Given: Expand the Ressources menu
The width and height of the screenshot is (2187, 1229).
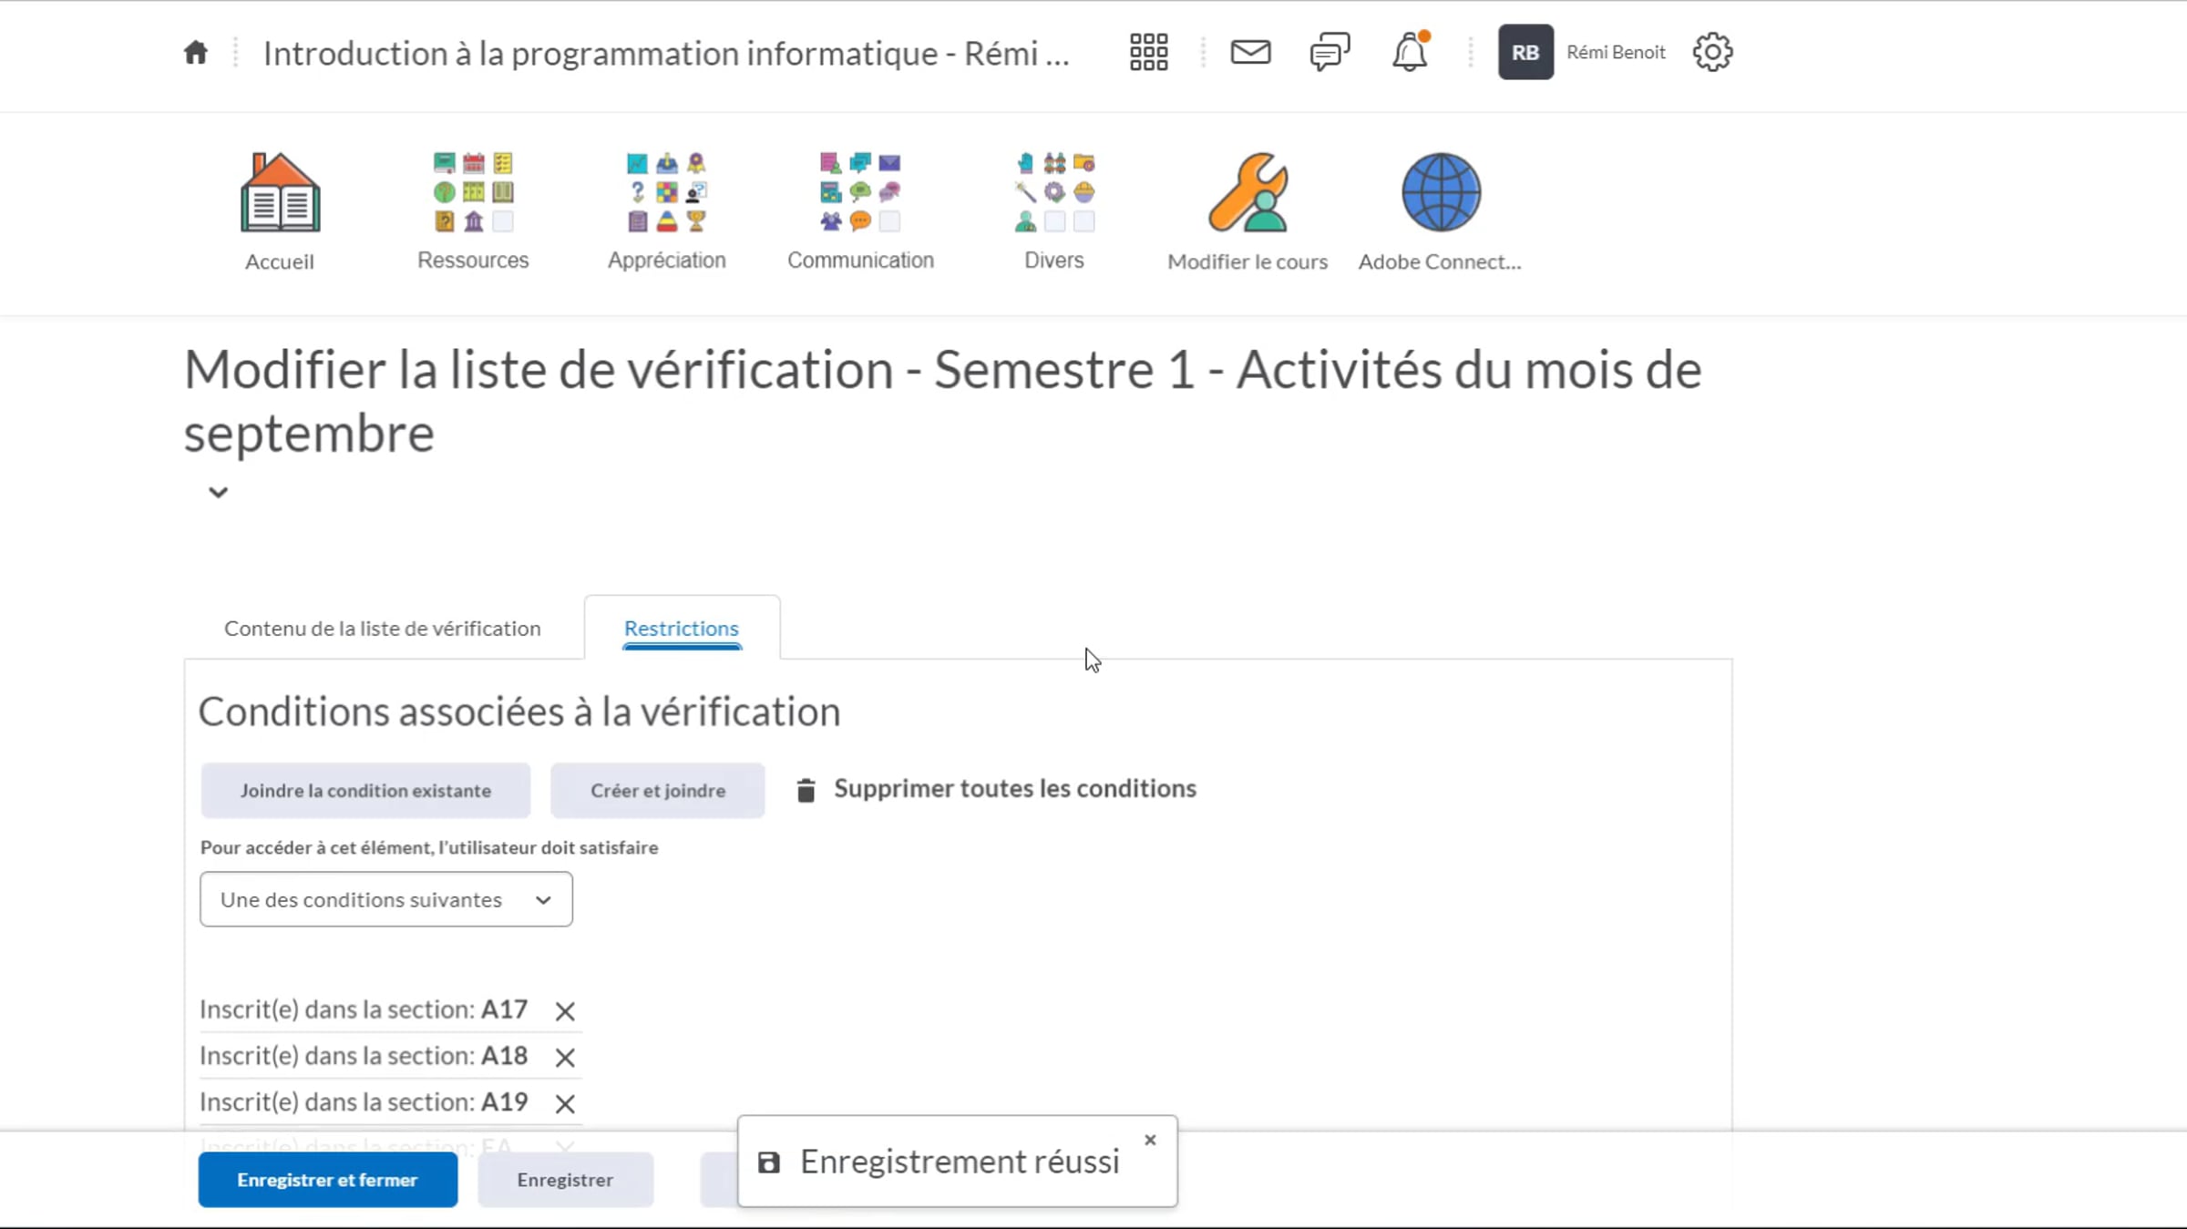Looking at the screenshot, I should [473, 211].
